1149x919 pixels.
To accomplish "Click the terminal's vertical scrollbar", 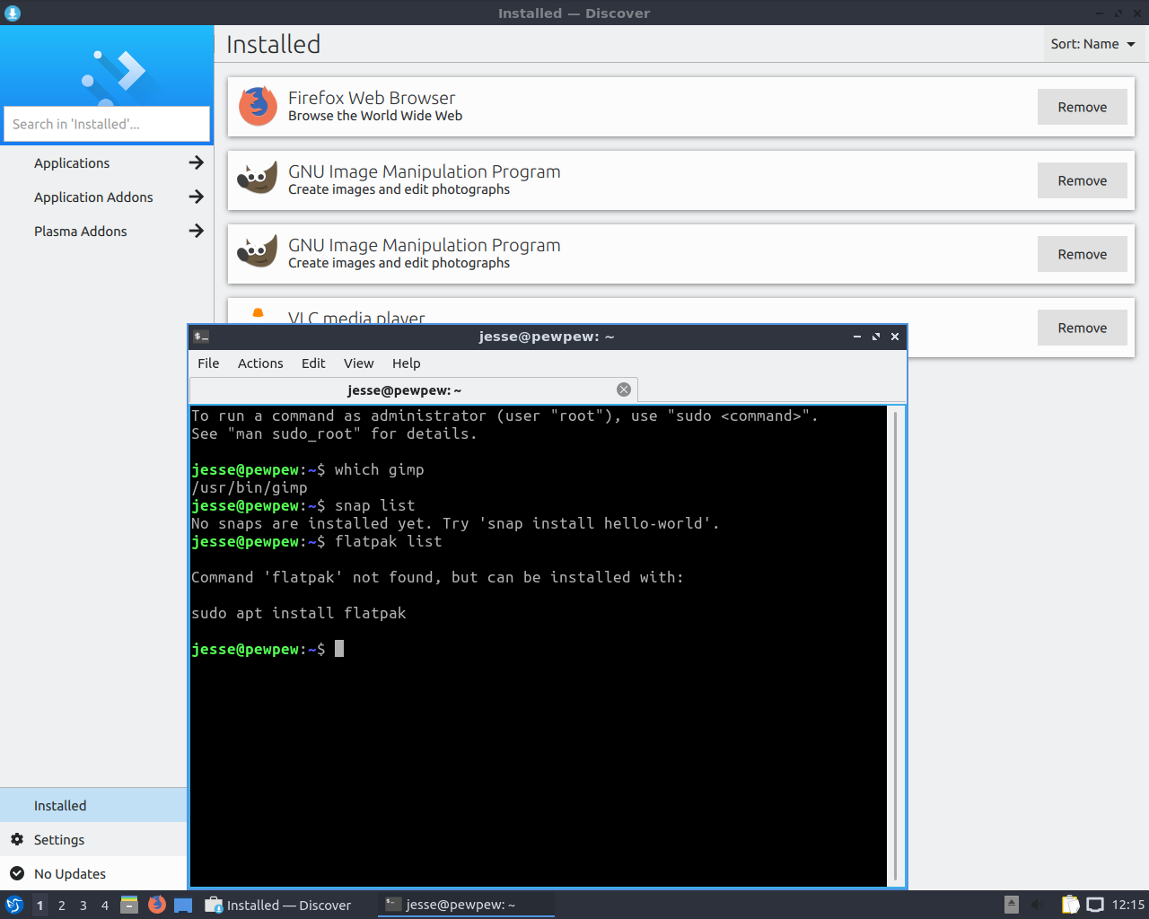I will click(895, 646).
